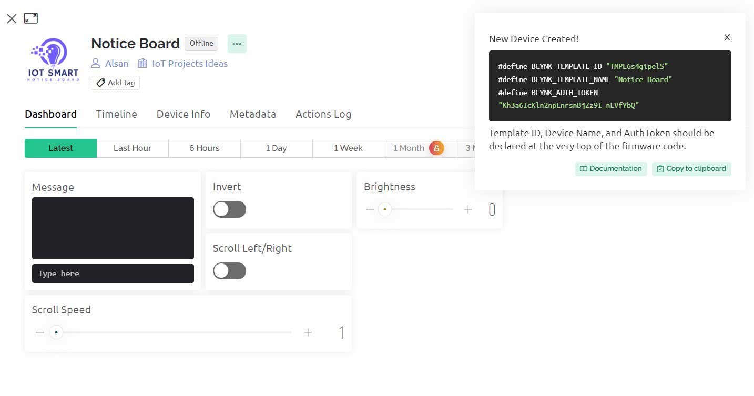Click the organization icon beside IoT Projects Ideas
754x396 pixels.
point(142,63)
